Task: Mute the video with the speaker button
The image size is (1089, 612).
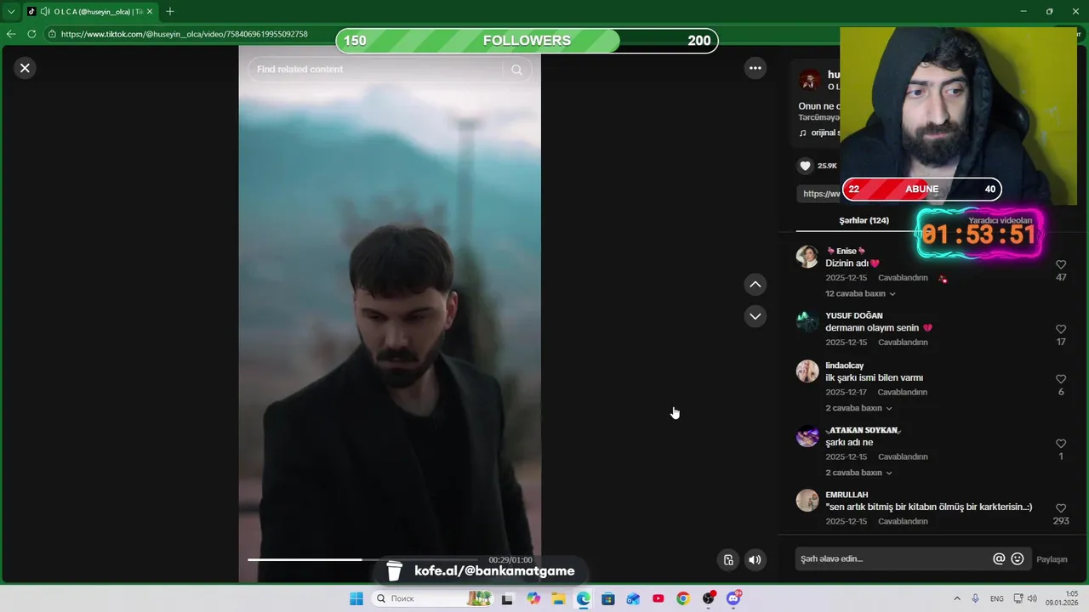Action: (755, 559)
